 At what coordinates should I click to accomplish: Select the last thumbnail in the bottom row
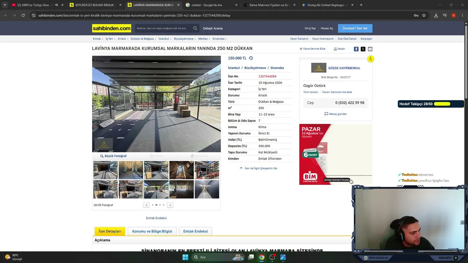pyautogui.click(x=207, y=189)
